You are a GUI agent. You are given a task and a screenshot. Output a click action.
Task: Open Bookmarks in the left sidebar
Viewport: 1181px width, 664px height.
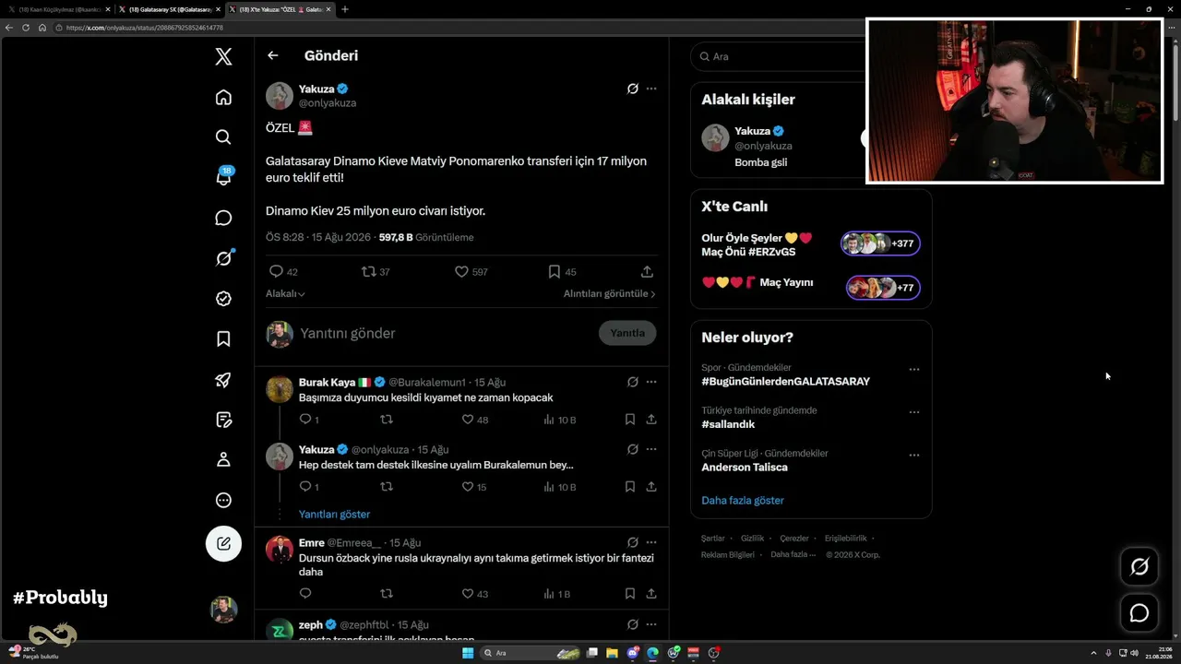pos(223,339)
